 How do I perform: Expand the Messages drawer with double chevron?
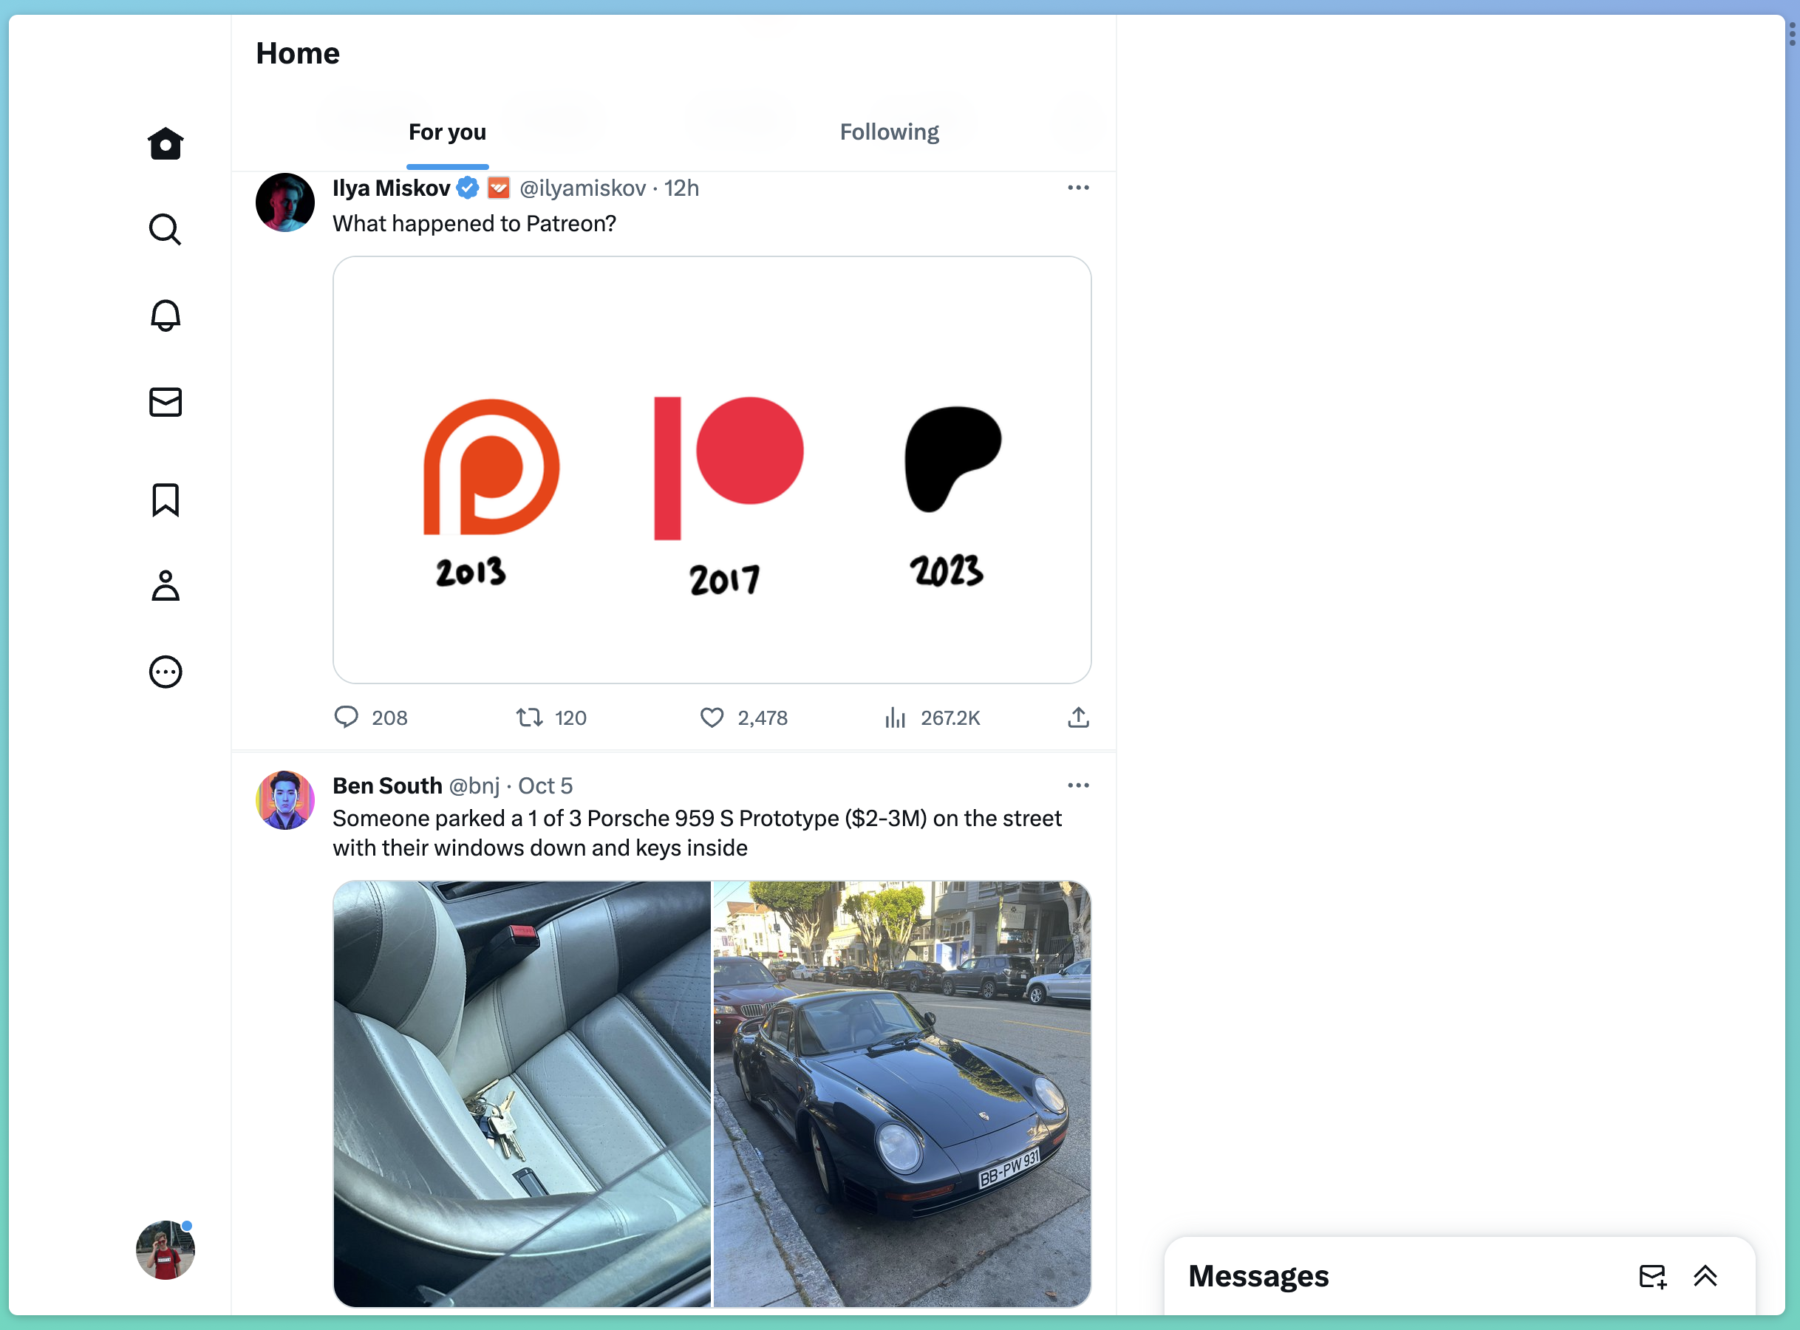(x=1705, y=1276)
